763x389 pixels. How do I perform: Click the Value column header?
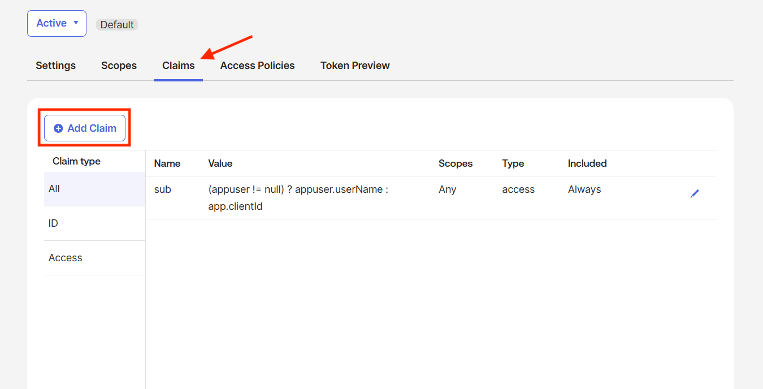[x=220, y=163]
